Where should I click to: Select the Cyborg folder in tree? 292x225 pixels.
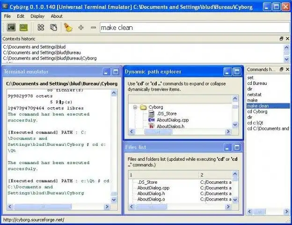coord(156,107)
